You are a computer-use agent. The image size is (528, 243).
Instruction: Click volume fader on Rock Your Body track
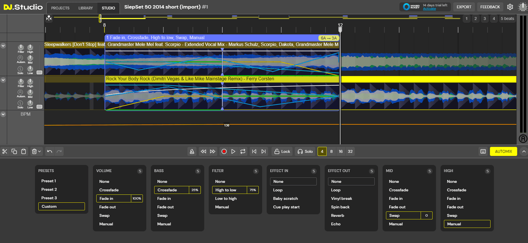pos(39,107)
